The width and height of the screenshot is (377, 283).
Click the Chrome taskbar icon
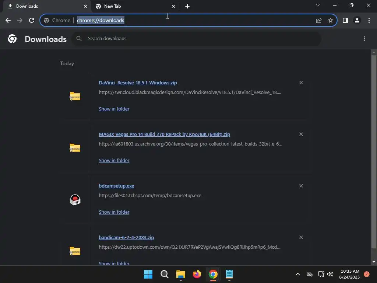click(x=213, y=274)
